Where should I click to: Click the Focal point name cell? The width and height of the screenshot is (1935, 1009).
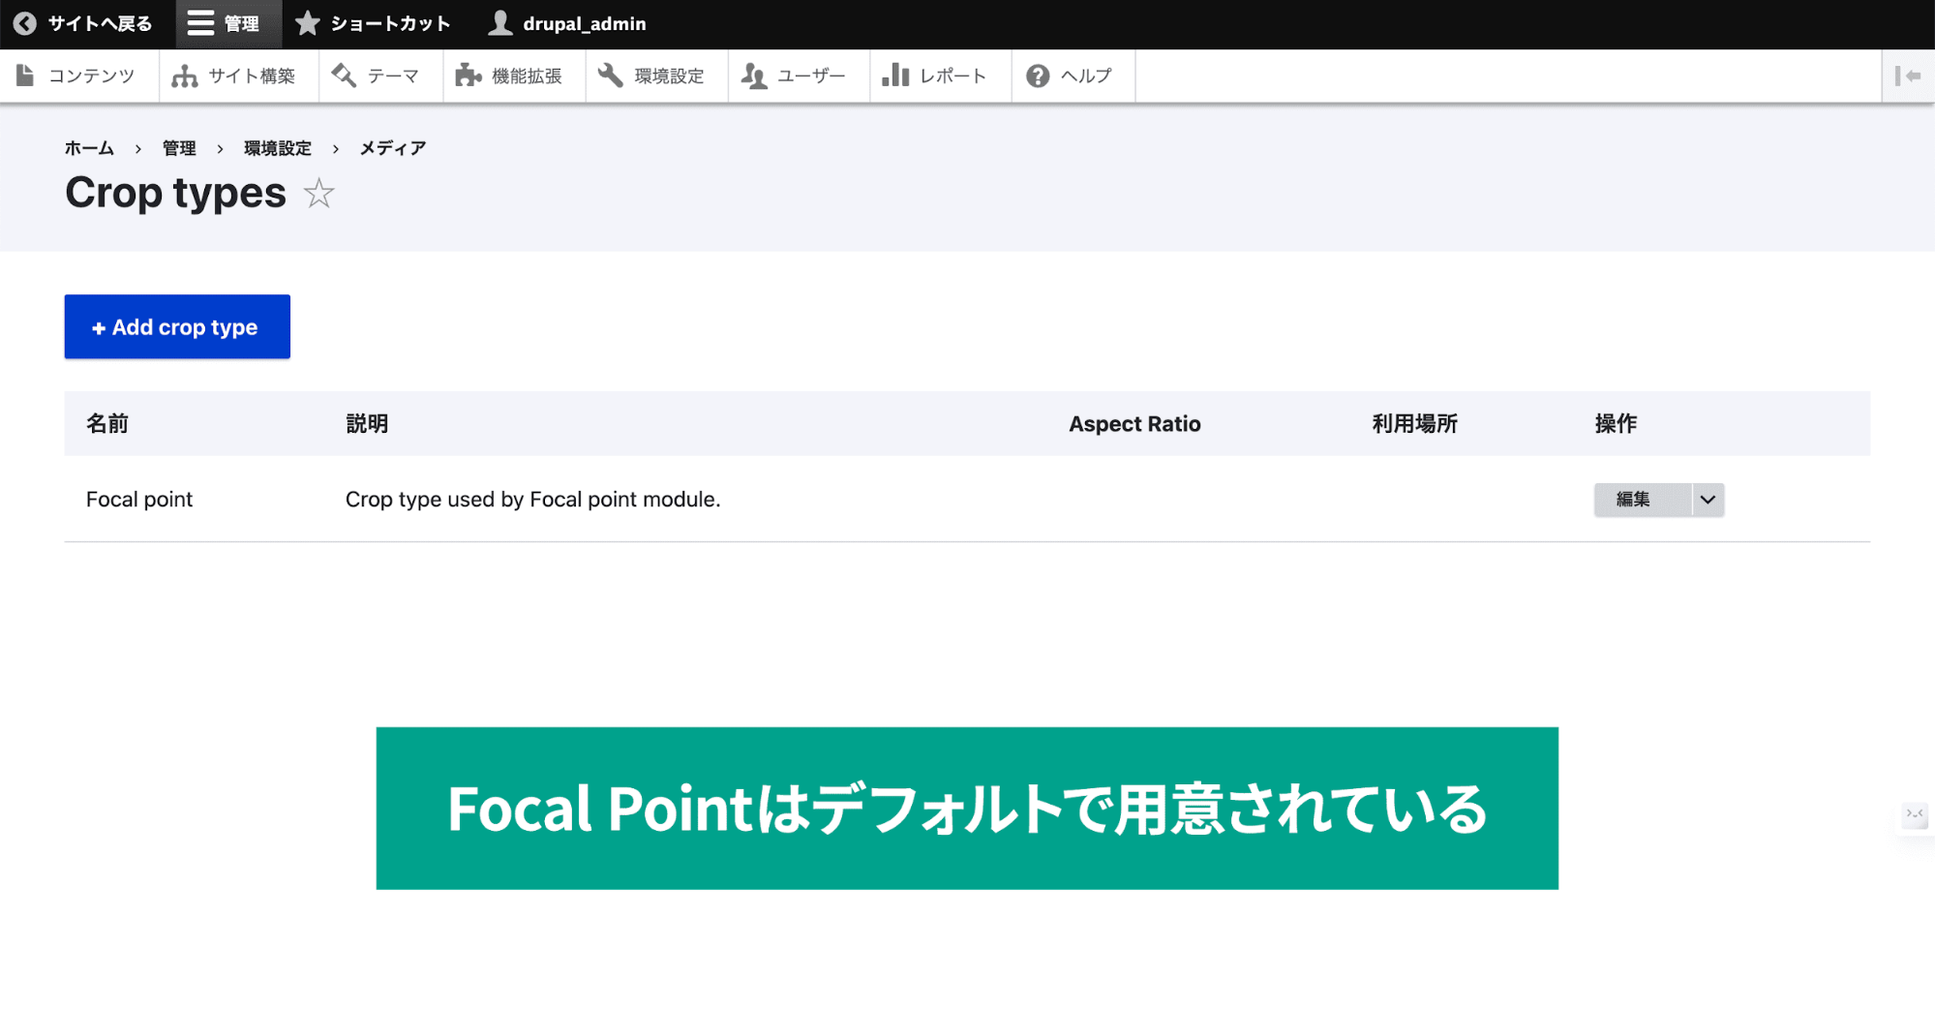pos(139,500)
